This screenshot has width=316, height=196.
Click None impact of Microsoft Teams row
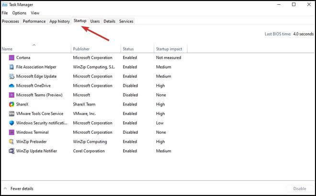(x=161, y=95)
